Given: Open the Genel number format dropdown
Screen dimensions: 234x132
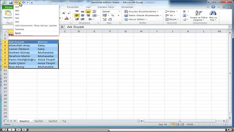Looking at the screenshot, I should [x=119, y=11].
